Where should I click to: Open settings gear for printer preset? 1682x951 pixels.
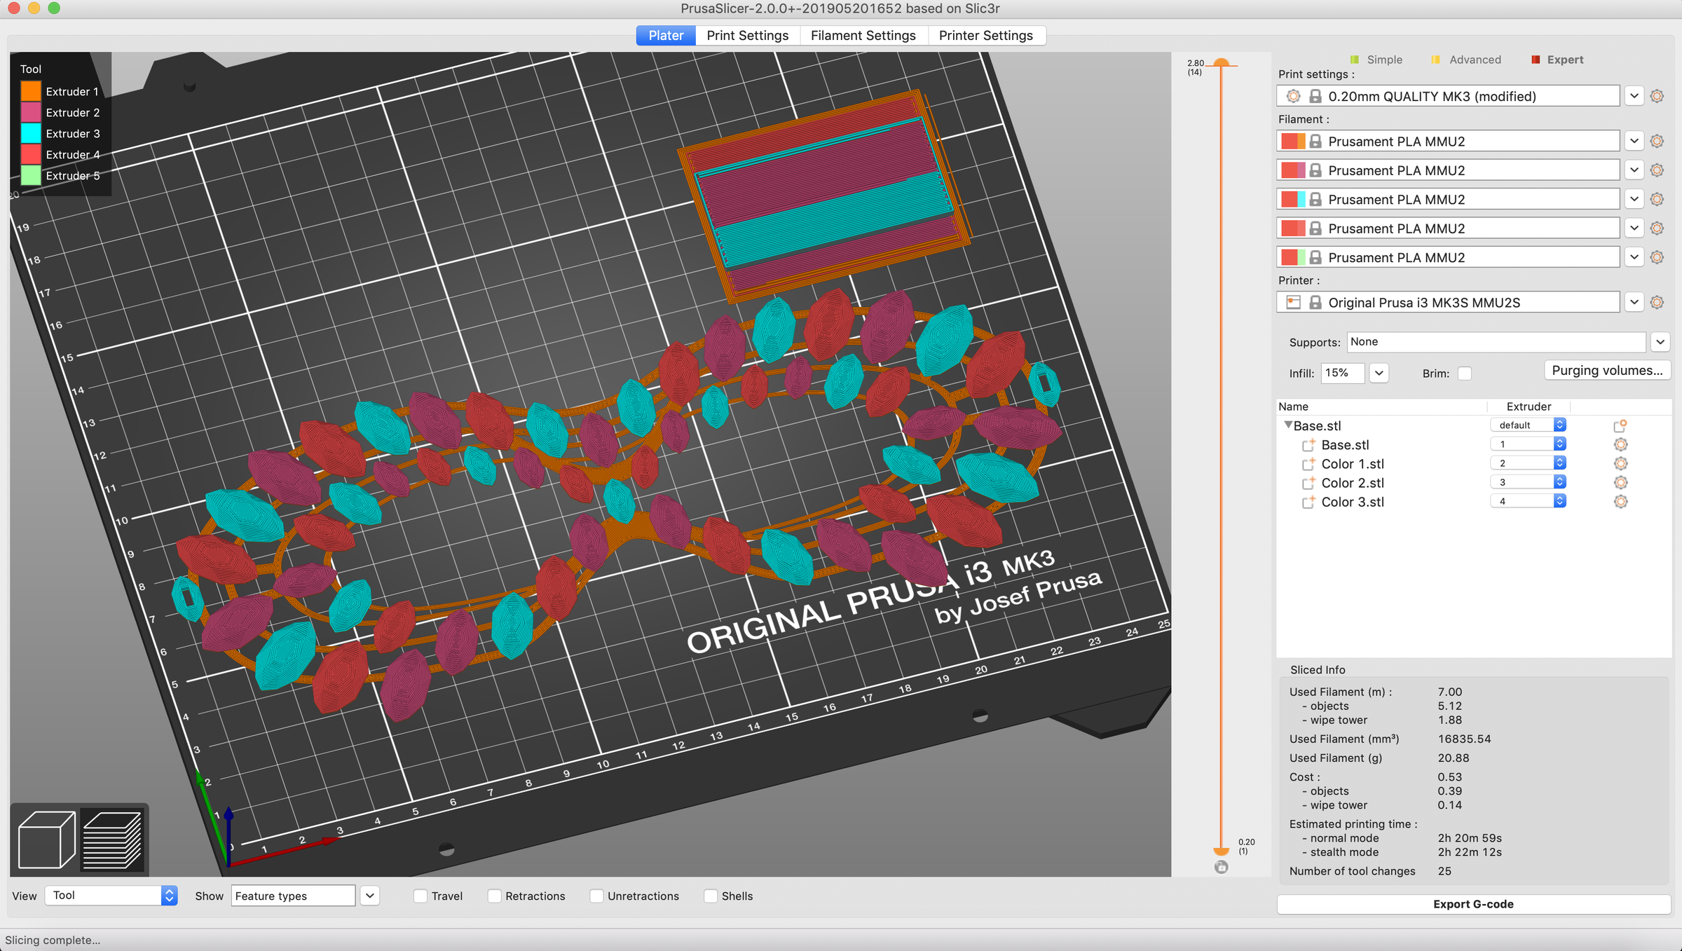[1657, 303]
